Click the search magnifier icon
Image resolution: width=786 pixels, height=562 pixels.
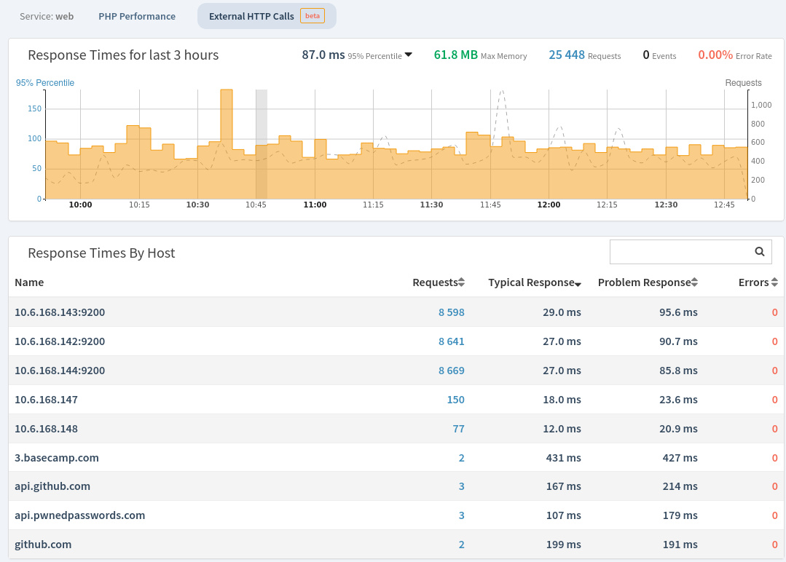[760, 251]
